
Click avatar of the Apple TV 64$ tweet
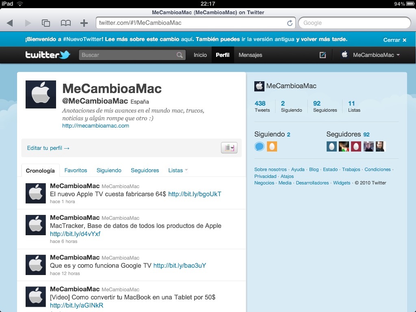click(36, 193)
